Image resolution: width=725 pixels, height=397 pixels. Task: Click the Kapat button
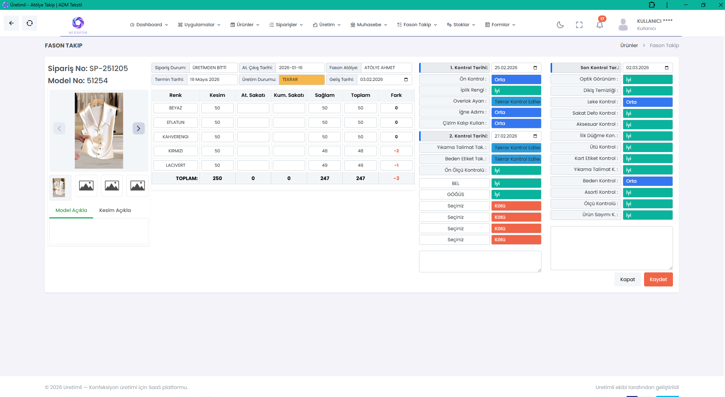tap(627, 280)
